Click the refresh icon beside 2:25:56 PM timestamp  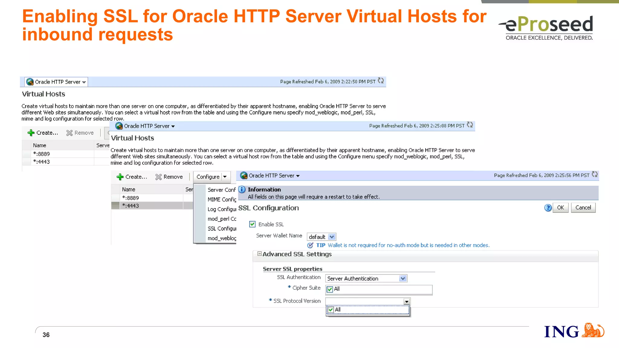(x=595, y=174)
